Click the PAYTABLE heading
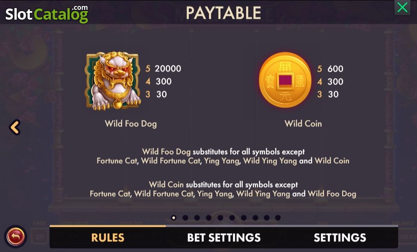 [223, 13]
